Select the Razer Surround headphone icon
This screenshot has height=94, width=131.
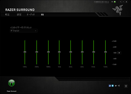click(x=12, y=83)
